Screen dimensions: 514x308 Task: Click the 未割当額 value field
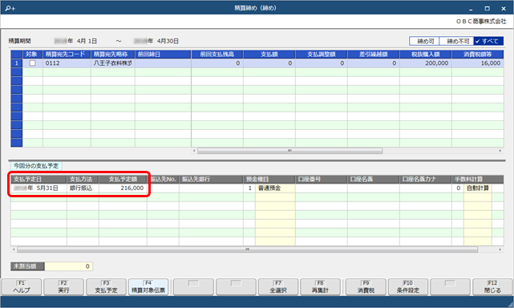click(68, 266)
